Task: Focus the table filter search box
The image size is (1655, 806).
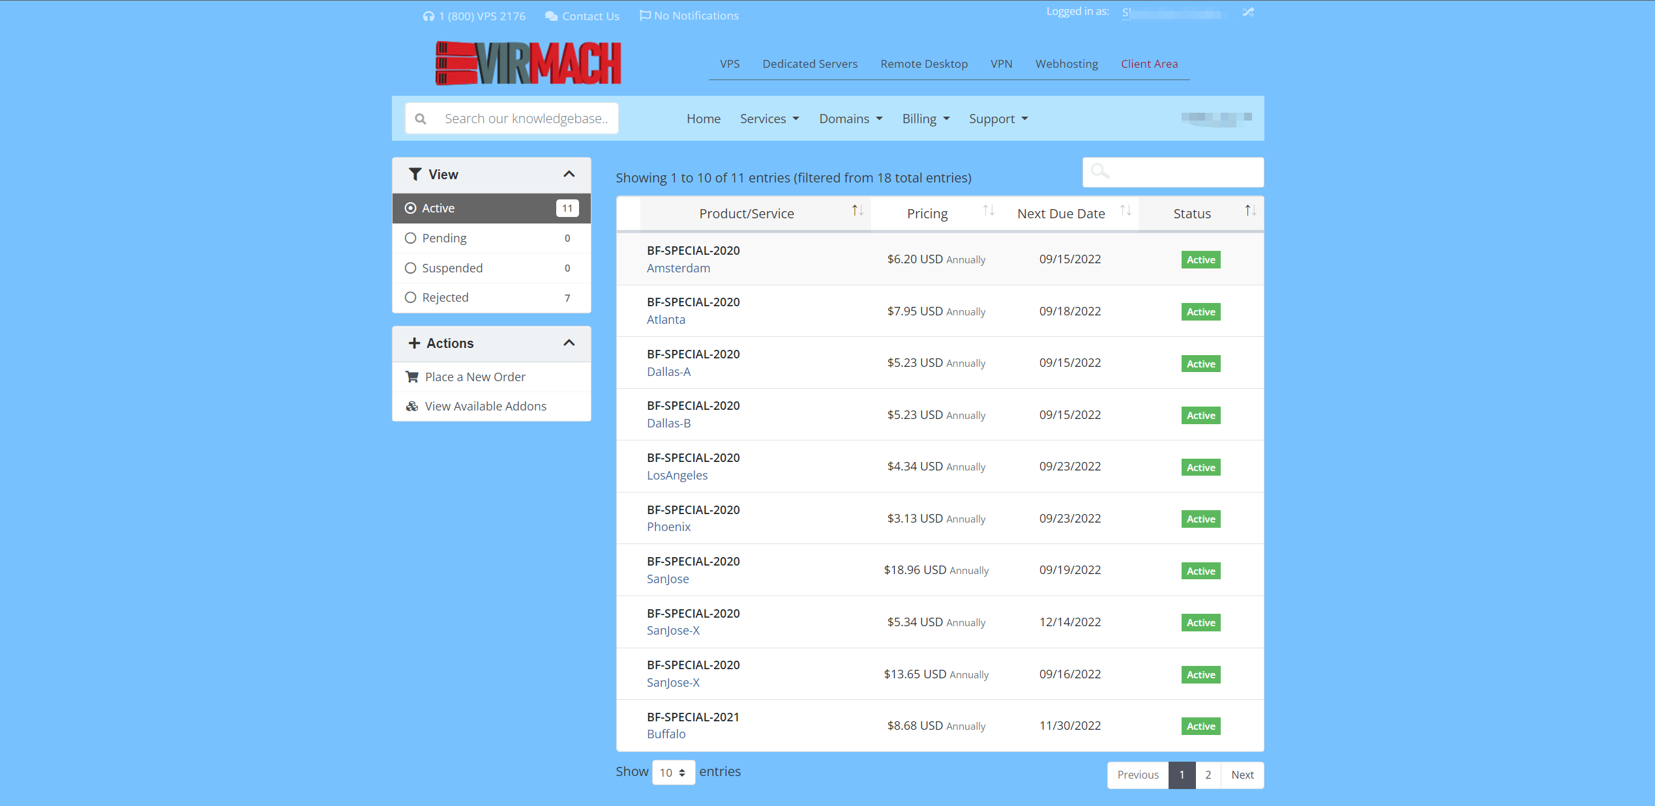Action: point(1173,172)
